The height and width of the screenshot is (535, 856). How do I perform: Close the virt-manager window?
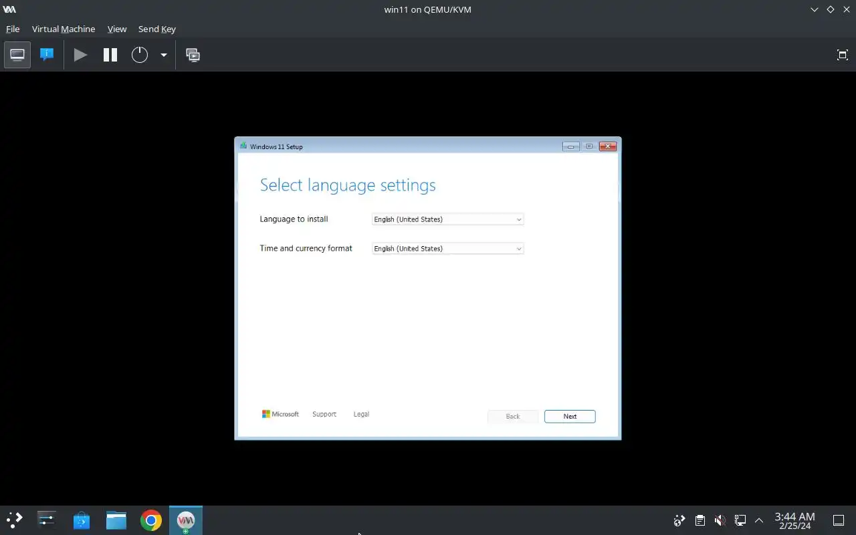pos(846,9)
